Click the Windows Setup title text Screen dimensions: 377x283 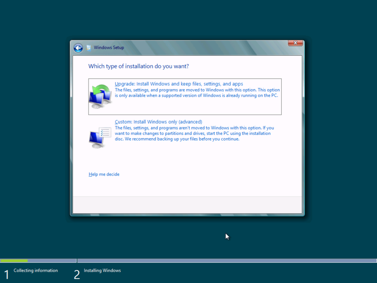[108, 48]
